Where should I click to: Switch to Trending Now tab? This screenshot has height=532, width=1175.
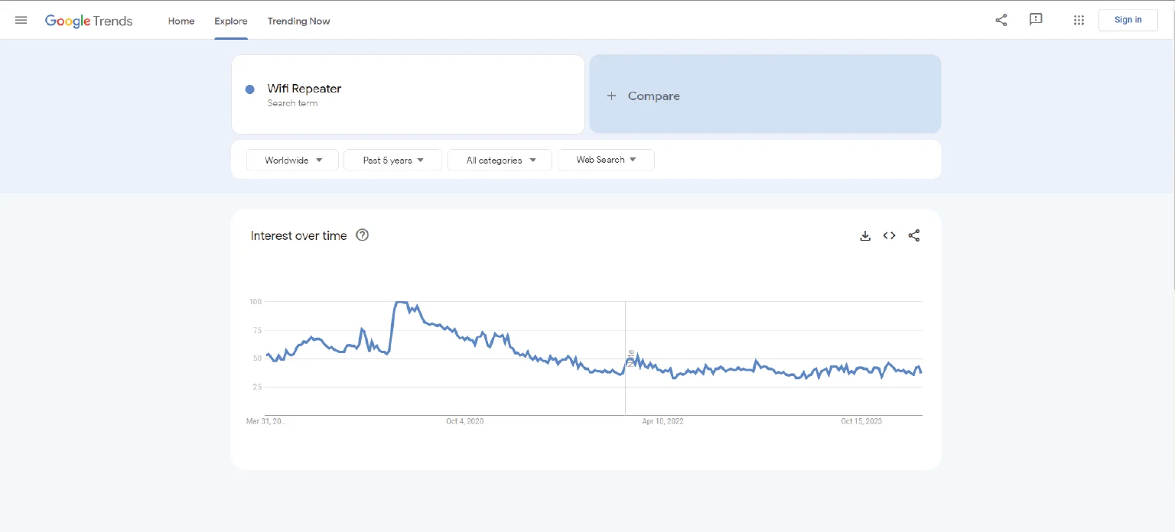(298, 21)
